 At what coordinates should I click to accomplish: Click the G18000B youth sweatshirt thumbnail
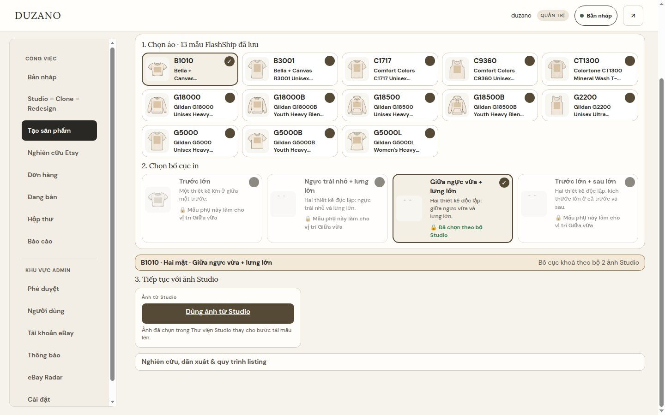click(257, 105)
